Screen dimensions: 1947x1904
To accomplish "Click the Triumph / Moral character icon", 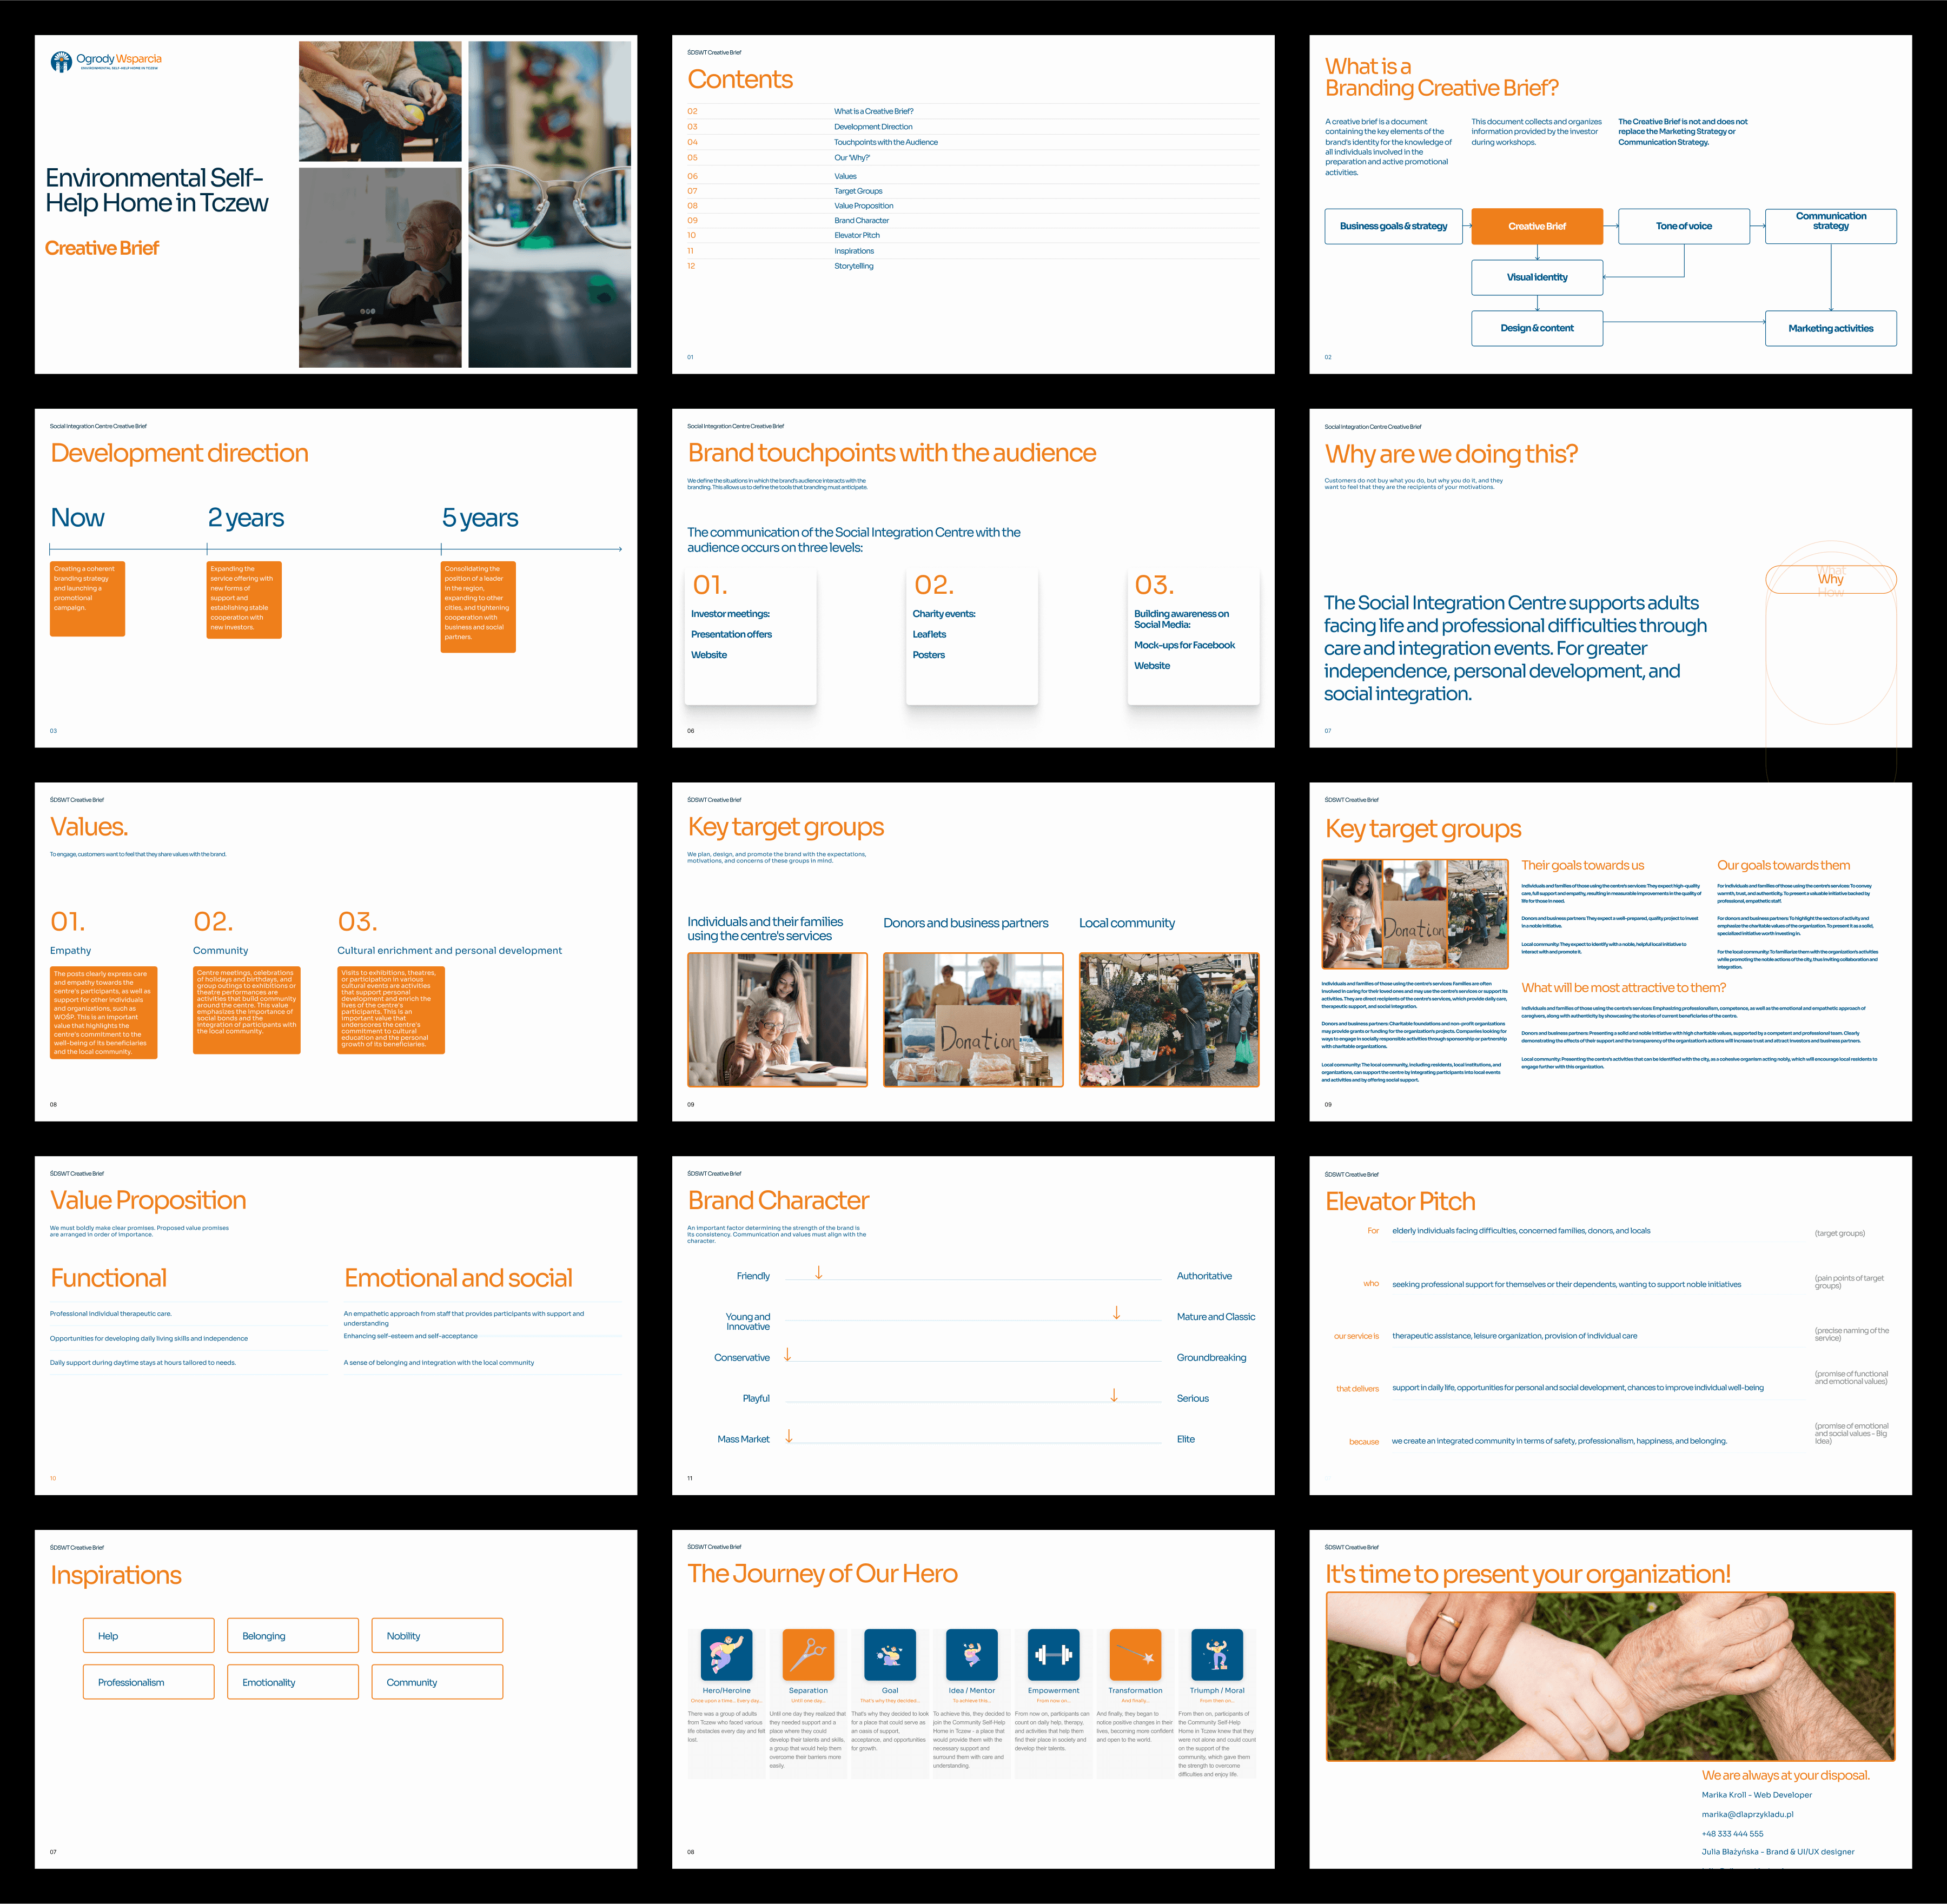I will (x=1217, y=1654).
